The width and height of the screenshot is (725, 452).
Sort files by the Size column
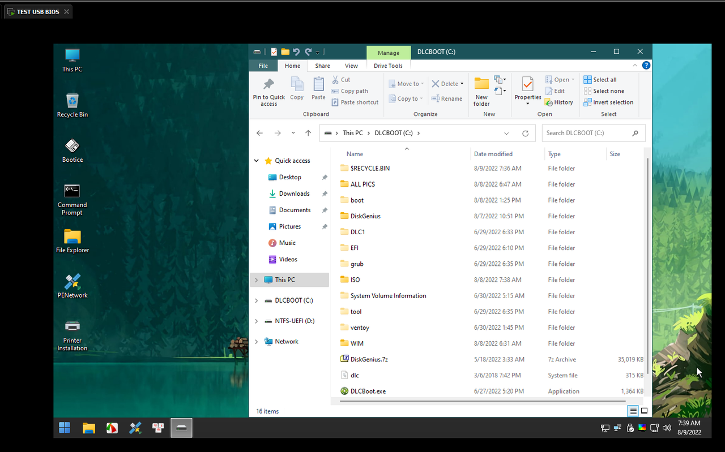click(x=615, y=154)
